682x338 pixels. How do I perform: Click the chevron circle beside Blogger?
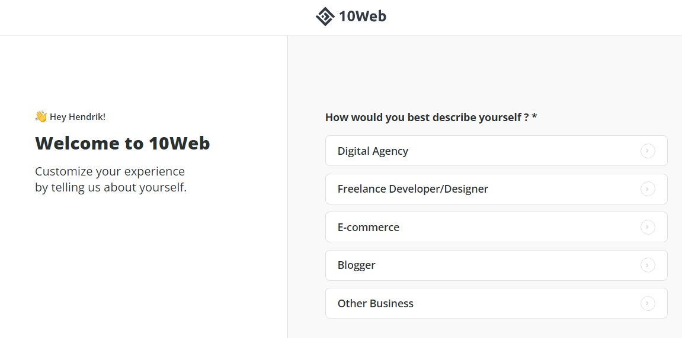click(648, 265)
